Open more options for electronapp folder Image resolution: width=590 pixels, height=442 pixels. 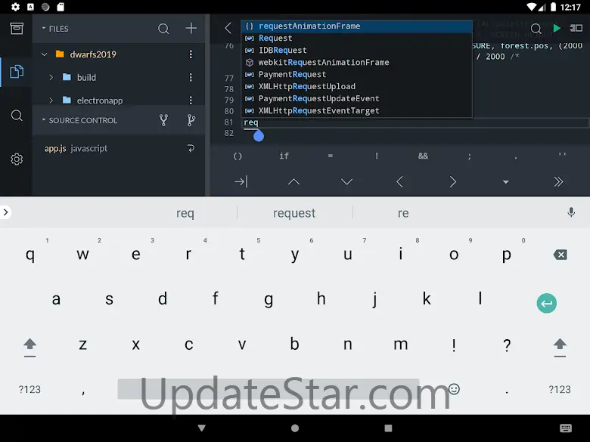point(191,100)
